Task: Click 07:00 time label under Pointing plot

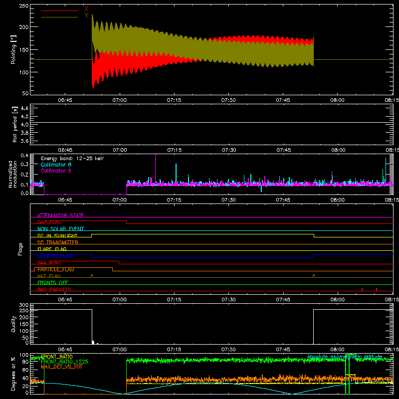Action: [x=120, y=100]
